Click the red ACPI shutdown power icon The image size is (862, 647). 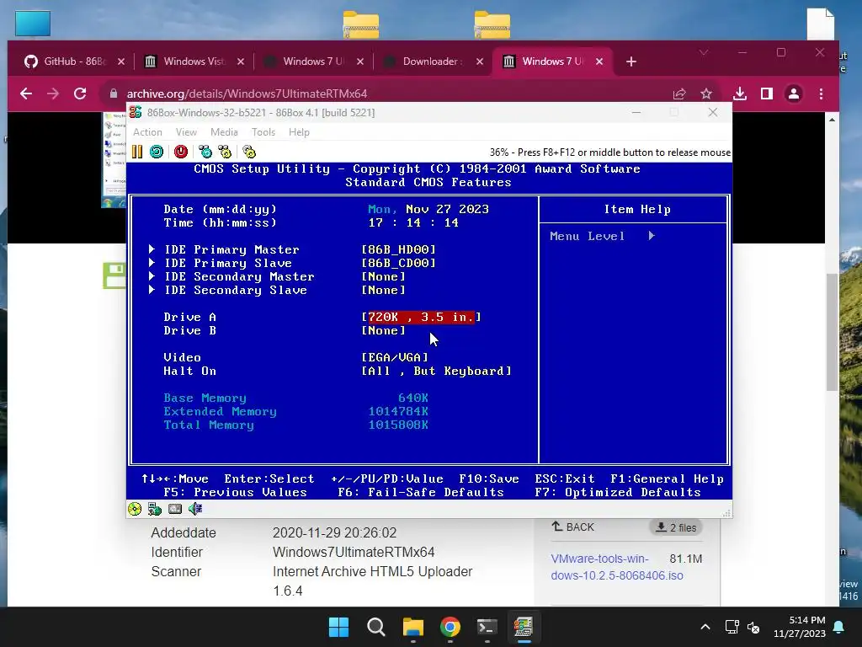(x=181, y=152)
